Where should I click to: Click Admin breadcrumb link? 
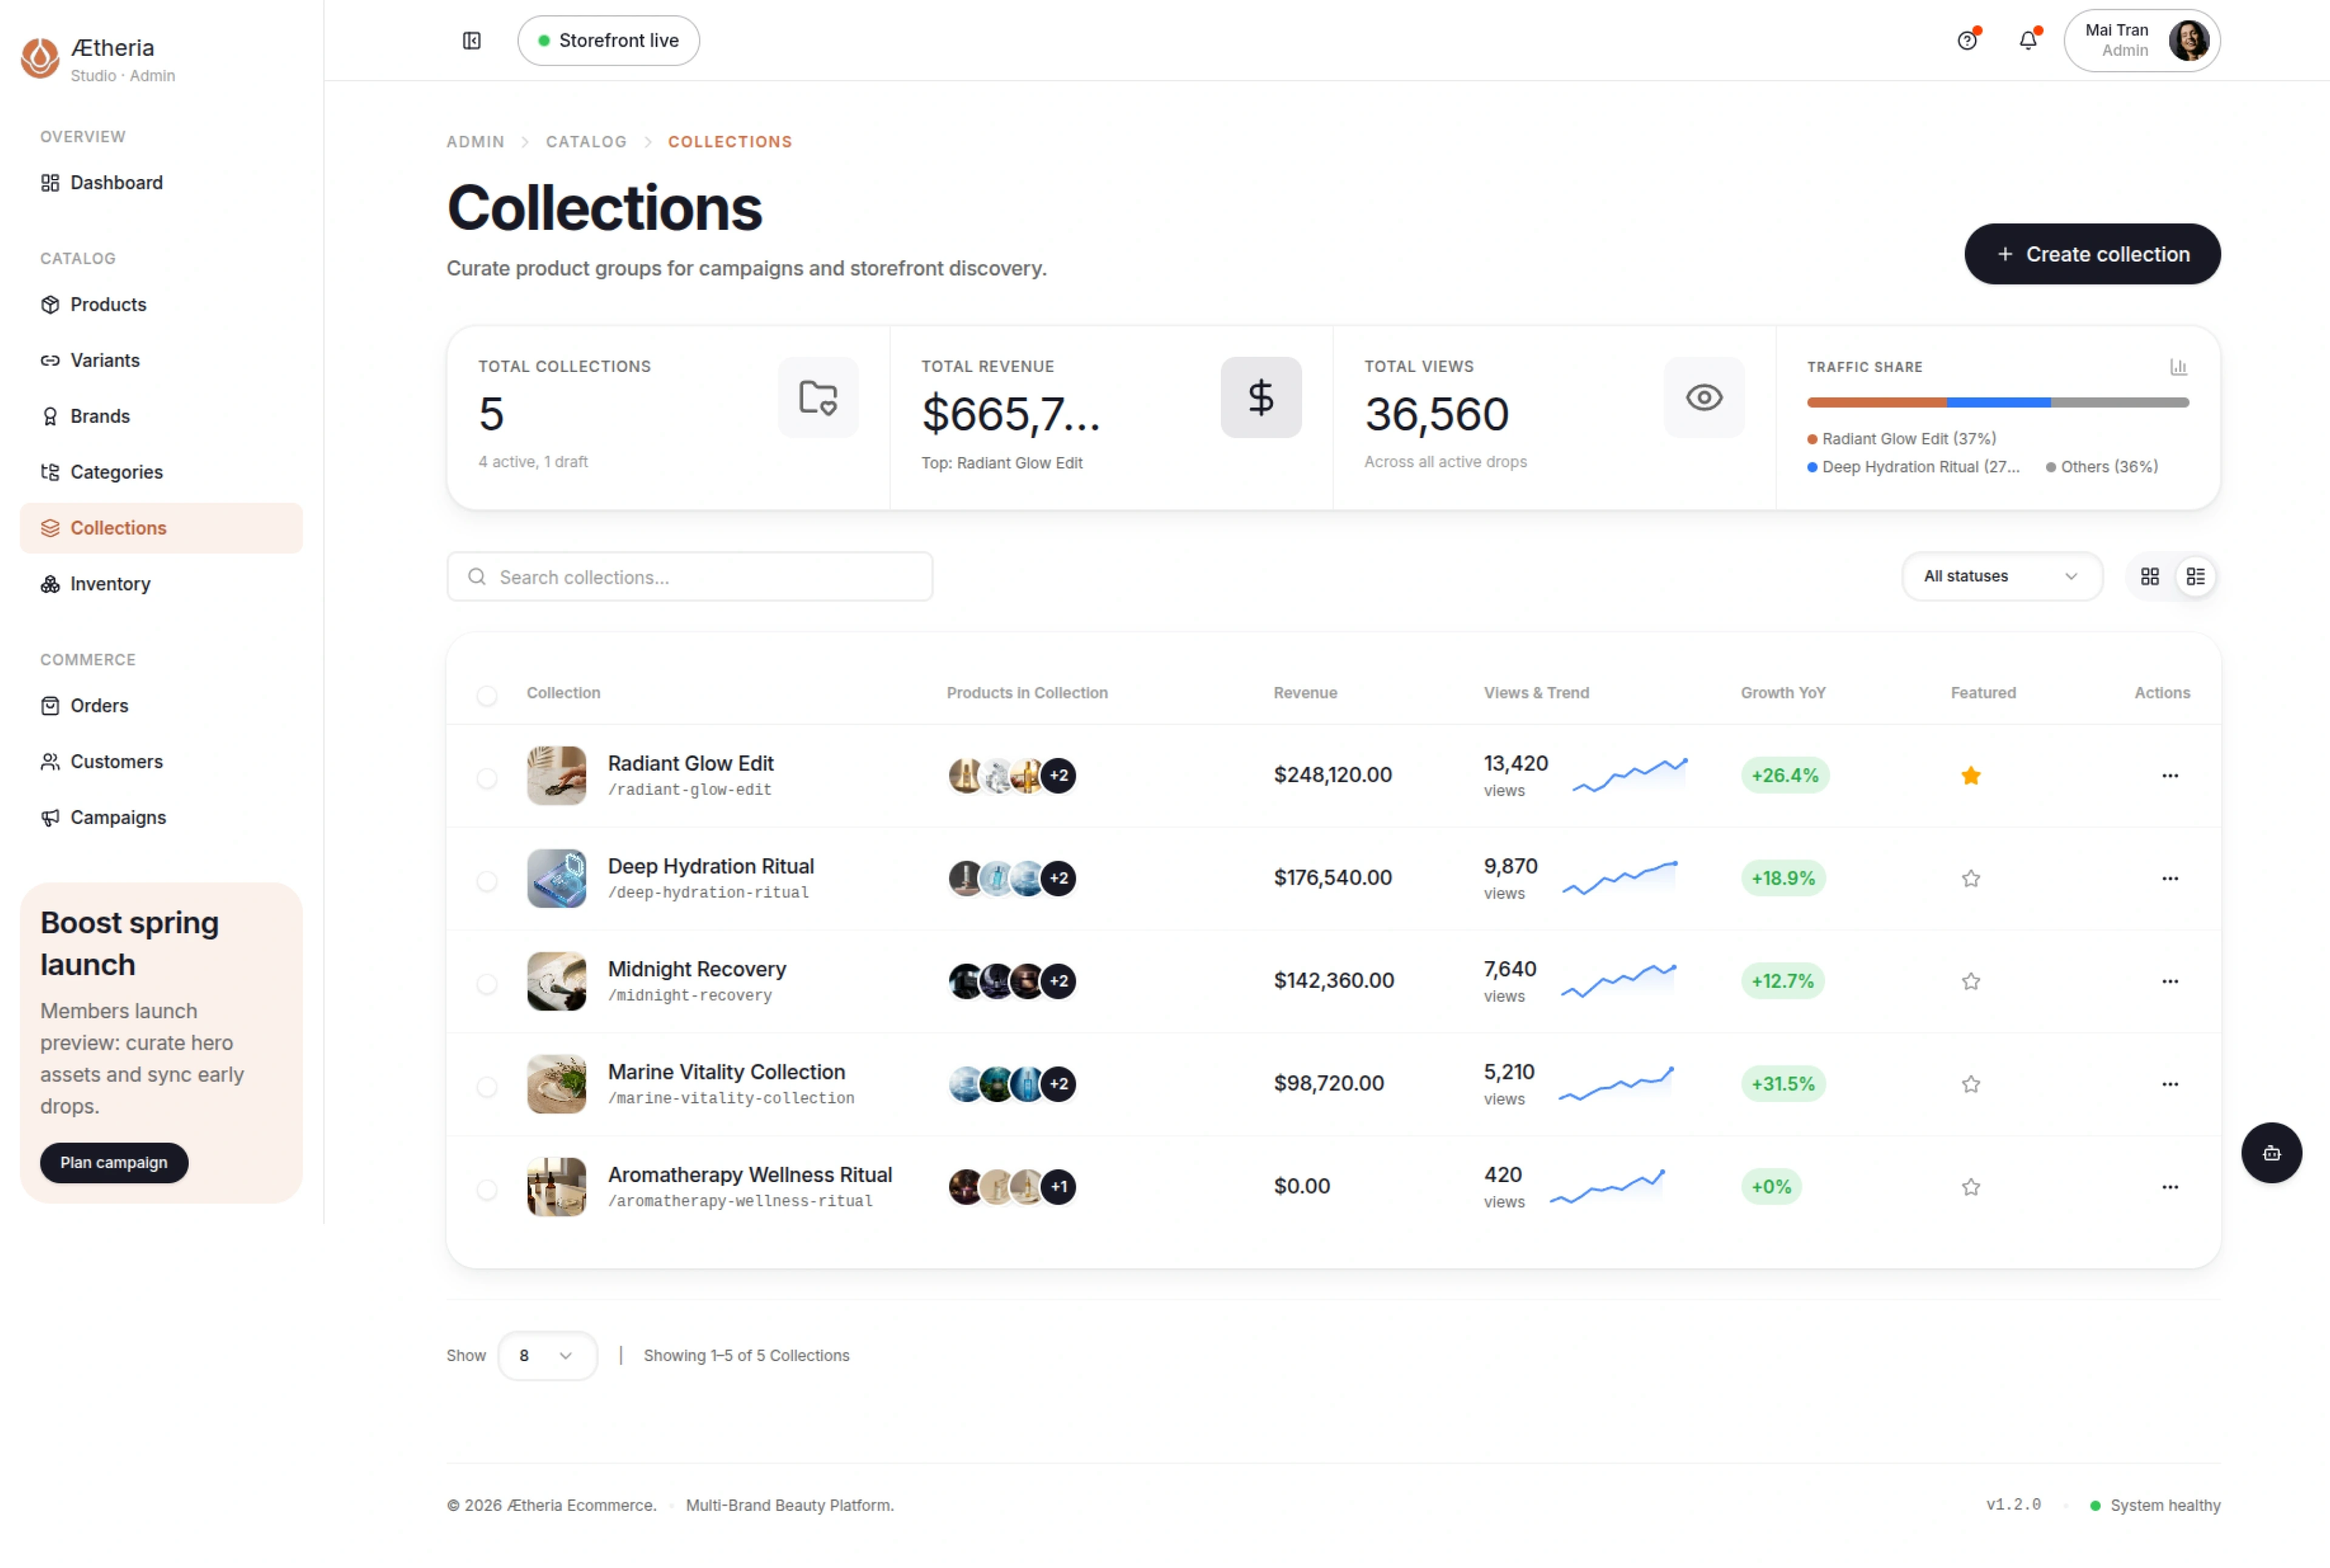coord(475,142)
